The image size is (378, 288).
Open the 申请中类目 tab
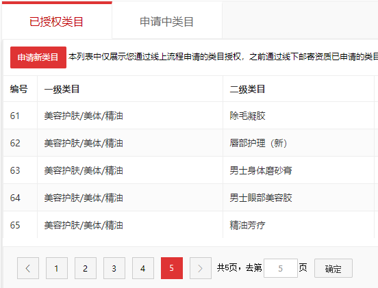(167, 21)
